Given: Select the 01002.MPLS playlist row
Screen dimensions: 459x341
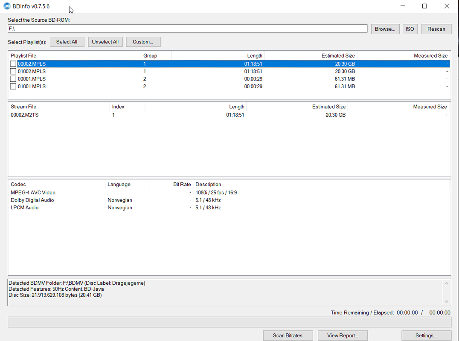Looking at the screenshot, I should 229,71.
